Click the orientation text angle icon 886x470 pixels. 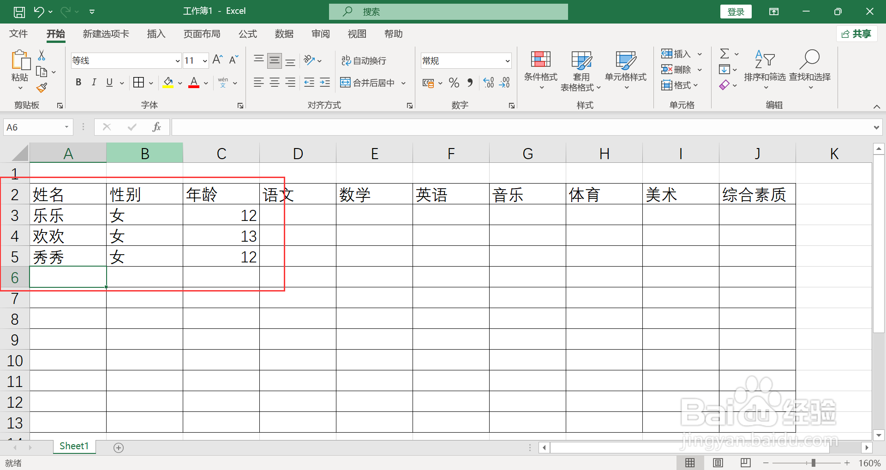pyautogui.click(x=309, y=60)
